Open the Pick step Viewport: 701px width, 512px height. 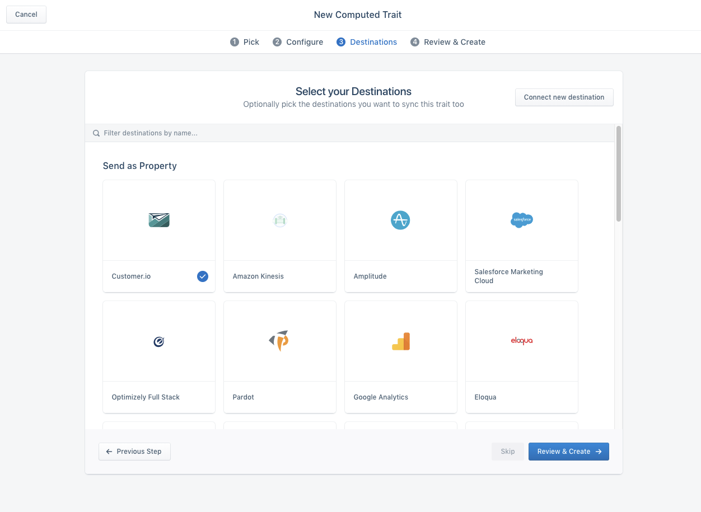pos(245,41)
